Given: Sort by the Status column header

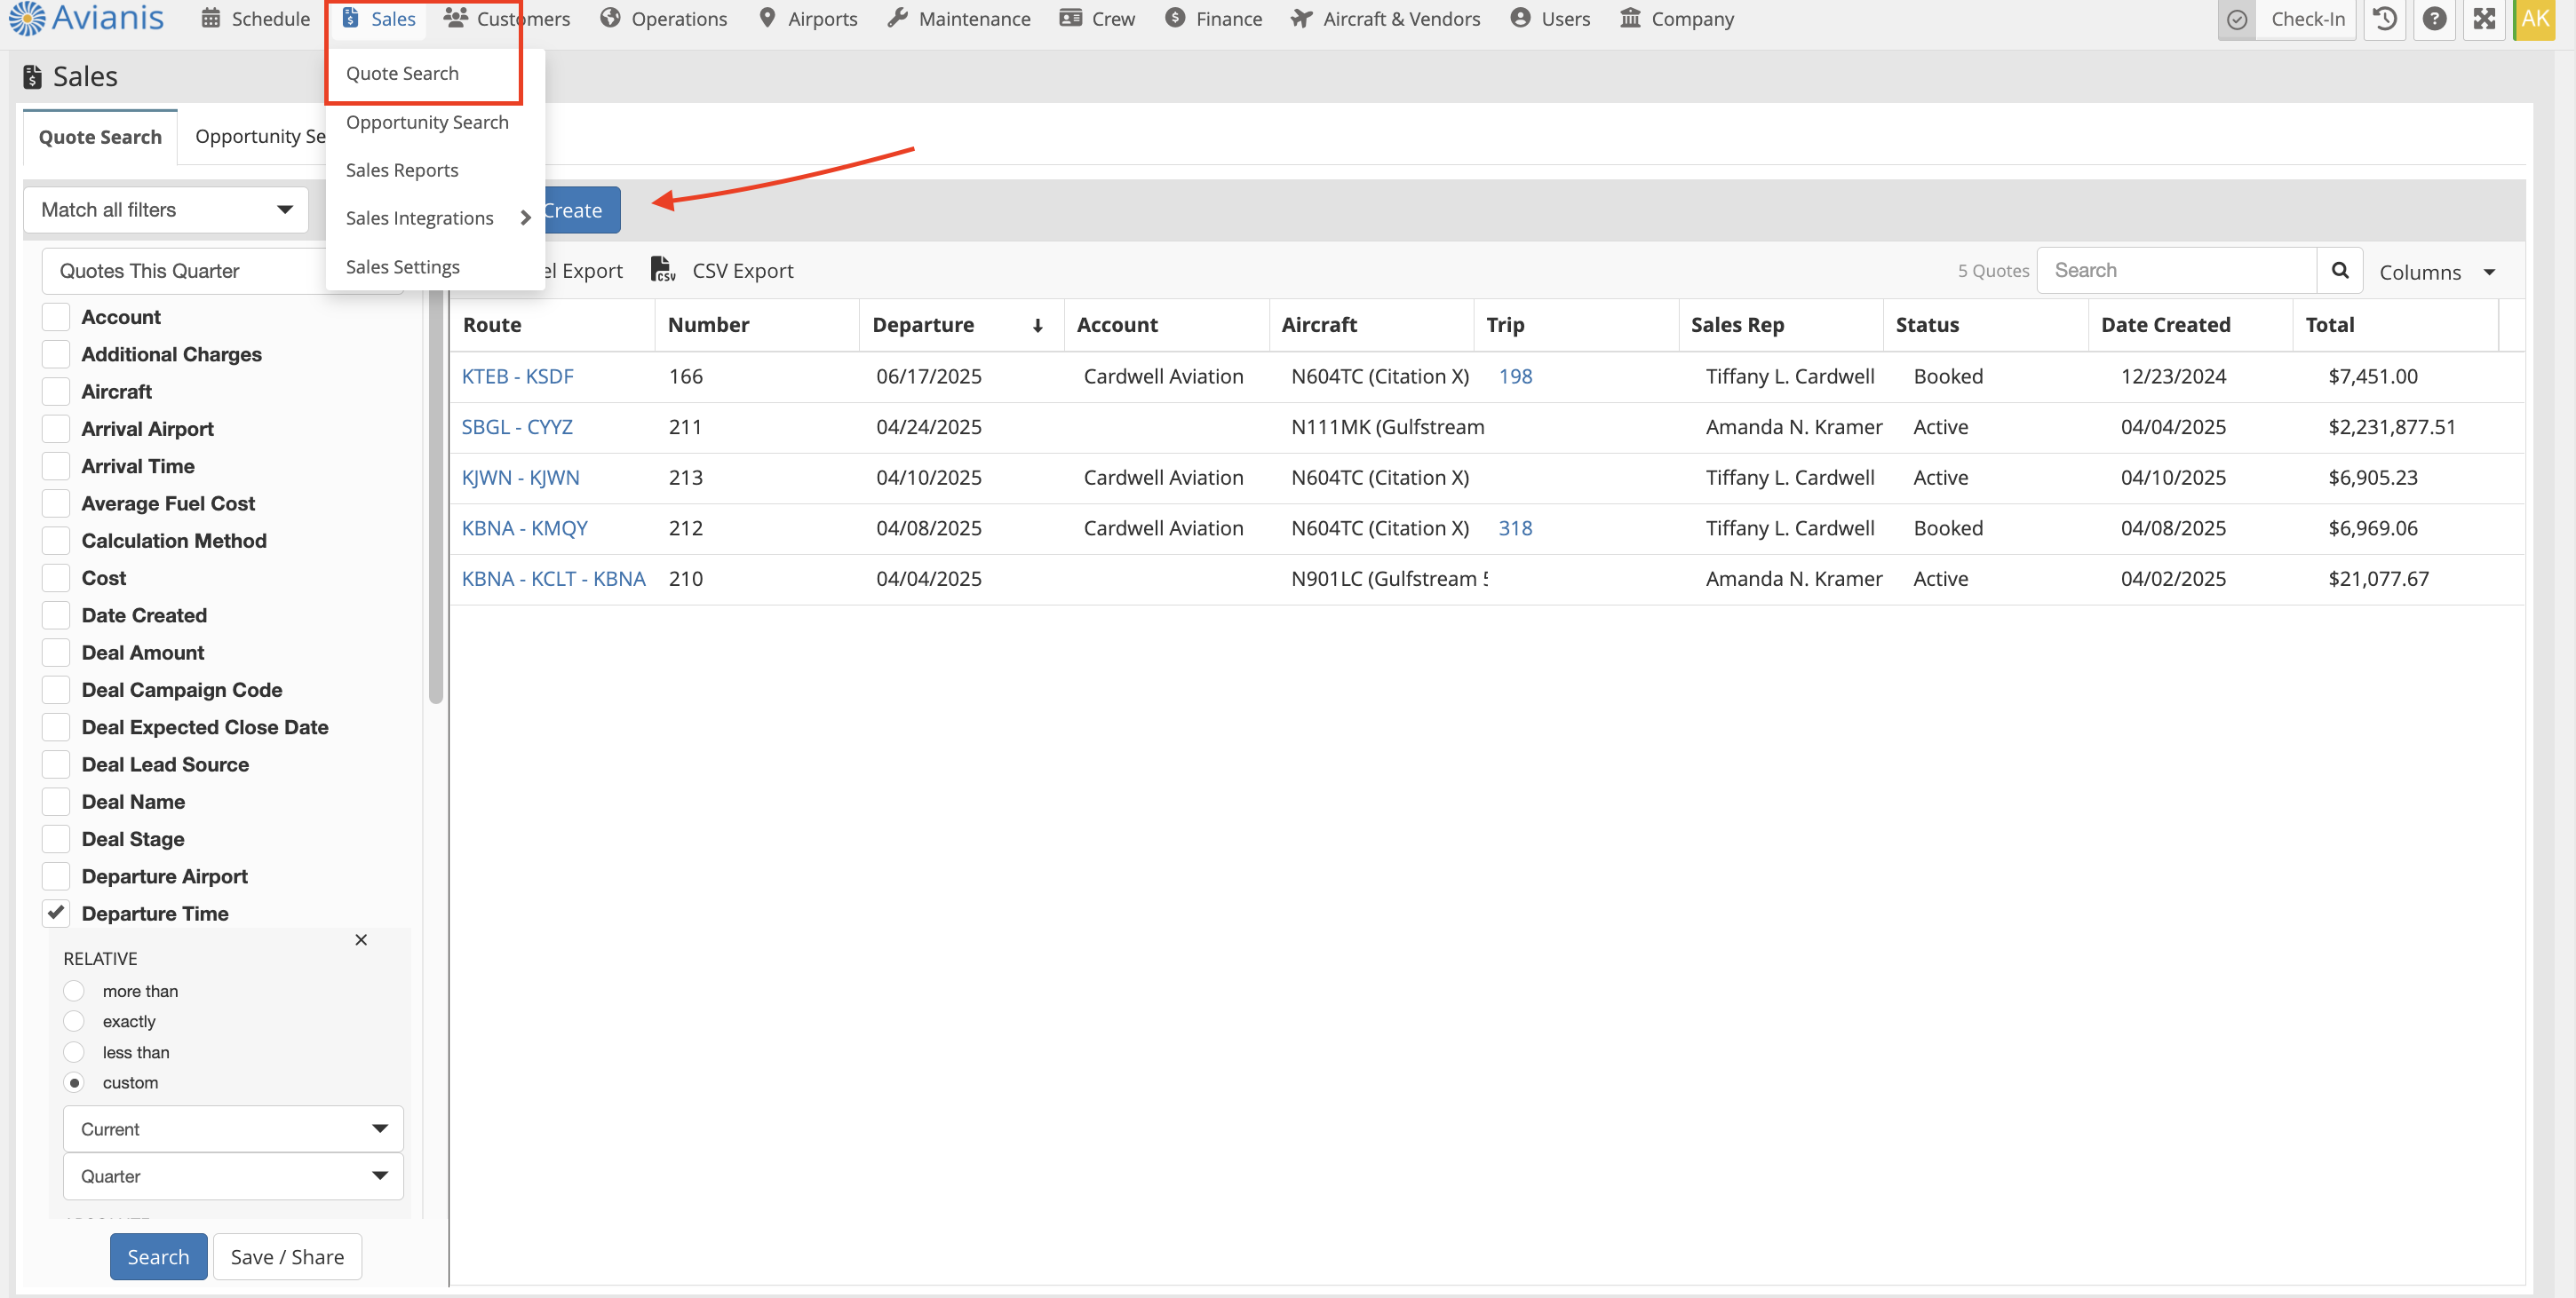Looking at the screenshot, I should click(x=1985, y=325).
